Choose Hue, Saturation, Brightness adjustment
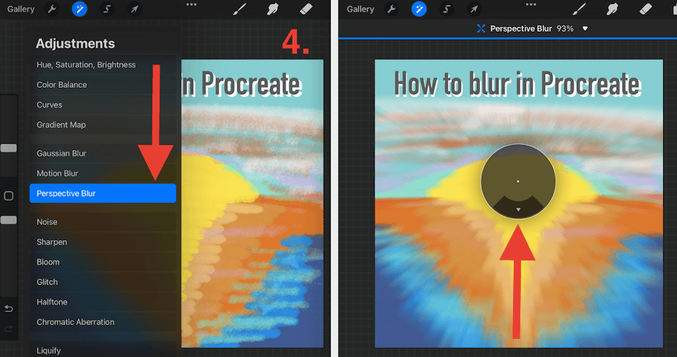The width and height of the screenshot is (677, 357). (x=103, y=65)
